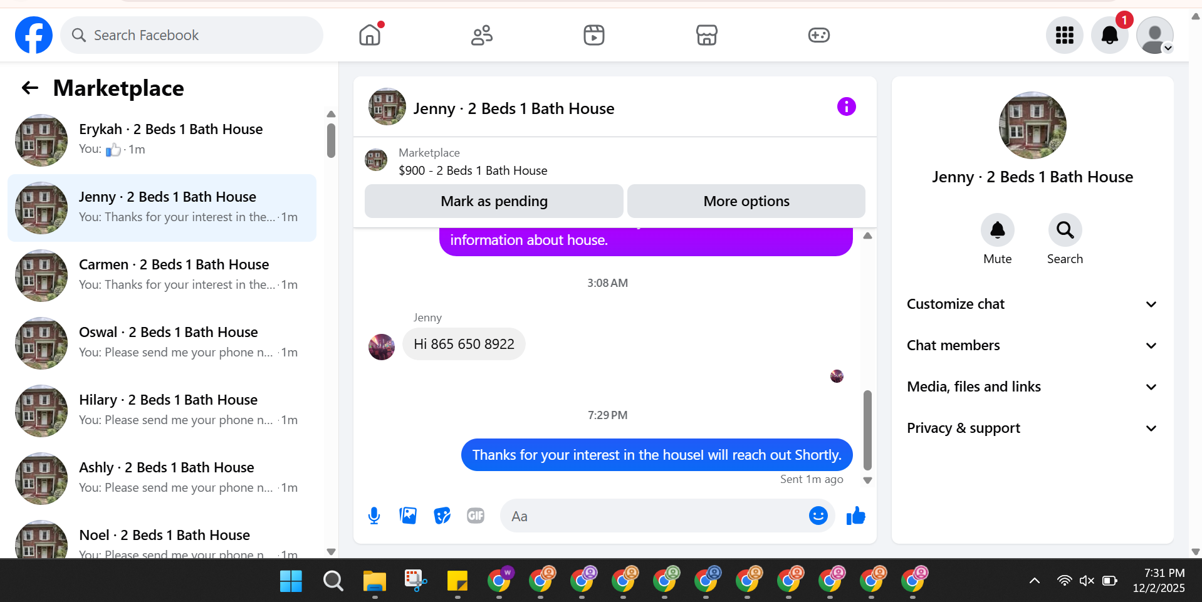Attach a photo with the image icon
1202x602 pixels.
coord(408,516)
